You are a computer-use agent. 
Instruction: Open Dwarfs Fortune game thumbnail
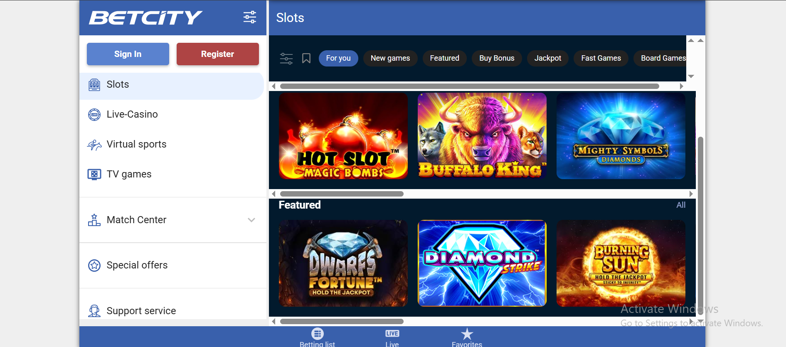(x=343, y=263)
